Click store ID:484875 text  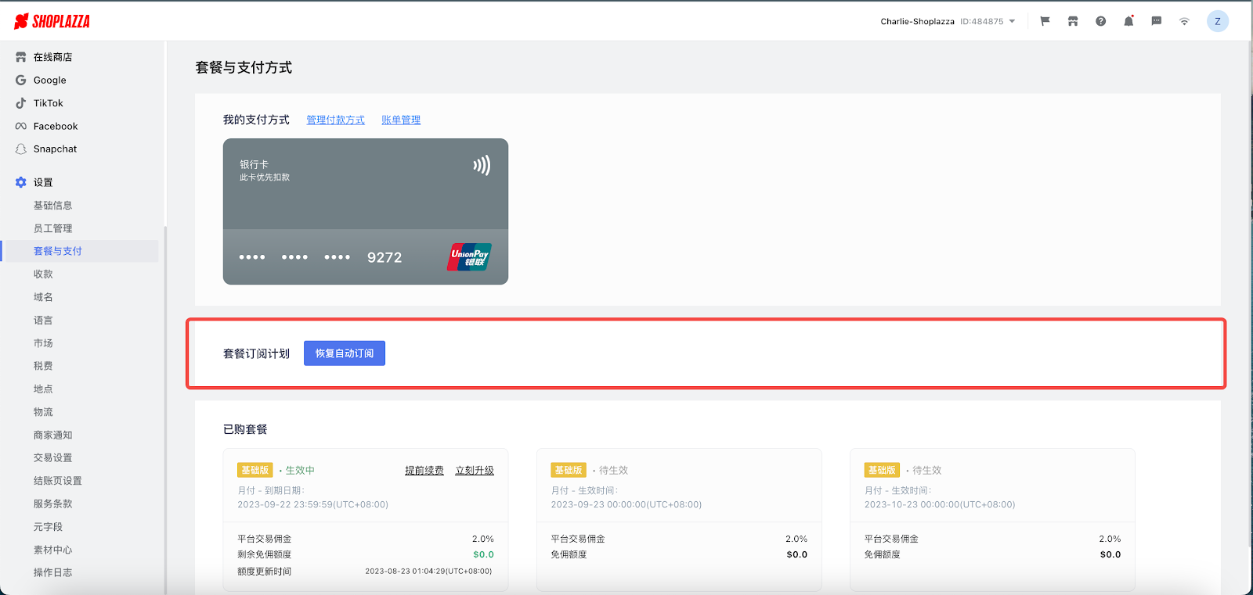point(981,22)
